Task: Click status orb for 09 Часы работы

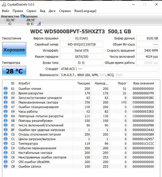Action: (x=6, y=112)
